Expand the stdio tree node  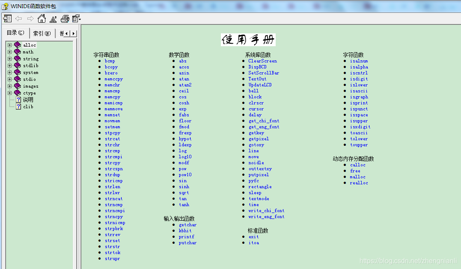10,79
